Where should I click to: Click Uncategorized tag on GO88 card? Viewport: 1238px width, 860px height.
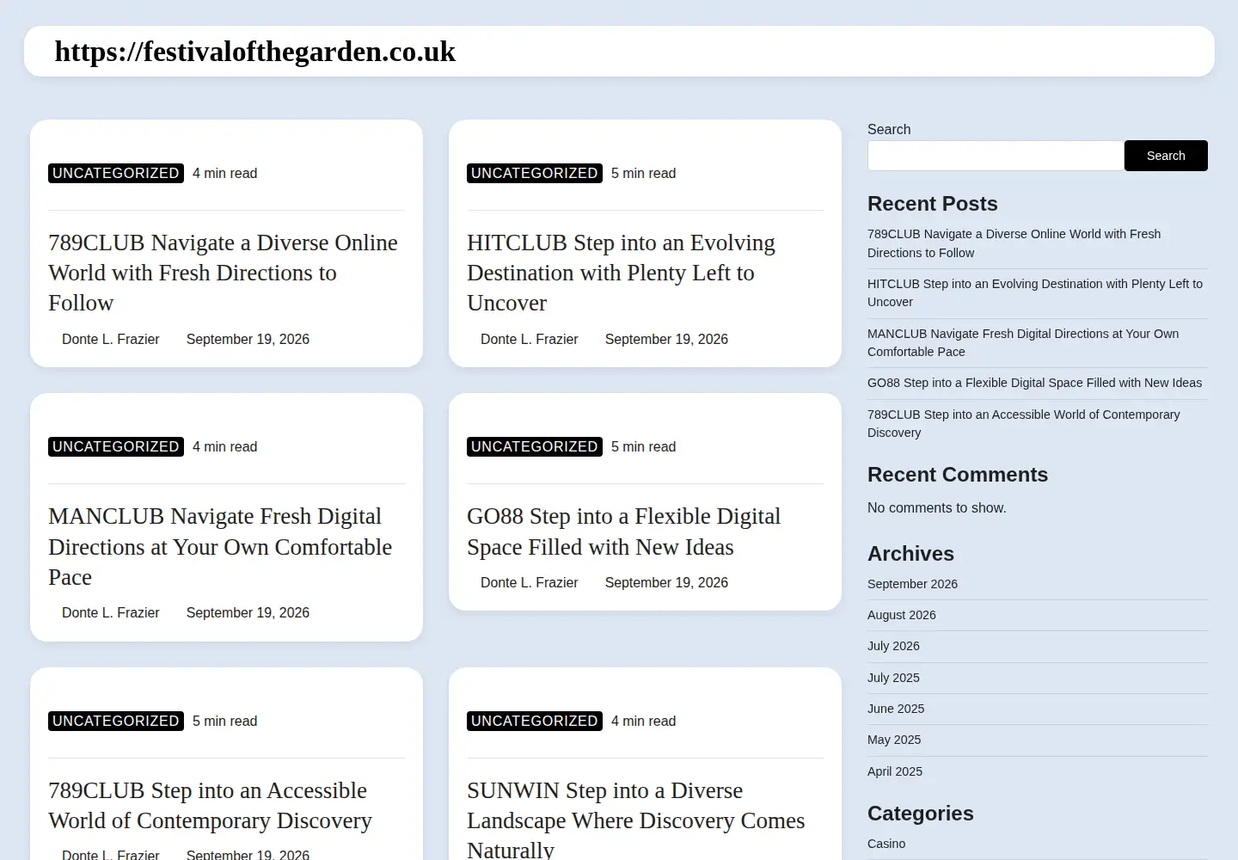535,446
